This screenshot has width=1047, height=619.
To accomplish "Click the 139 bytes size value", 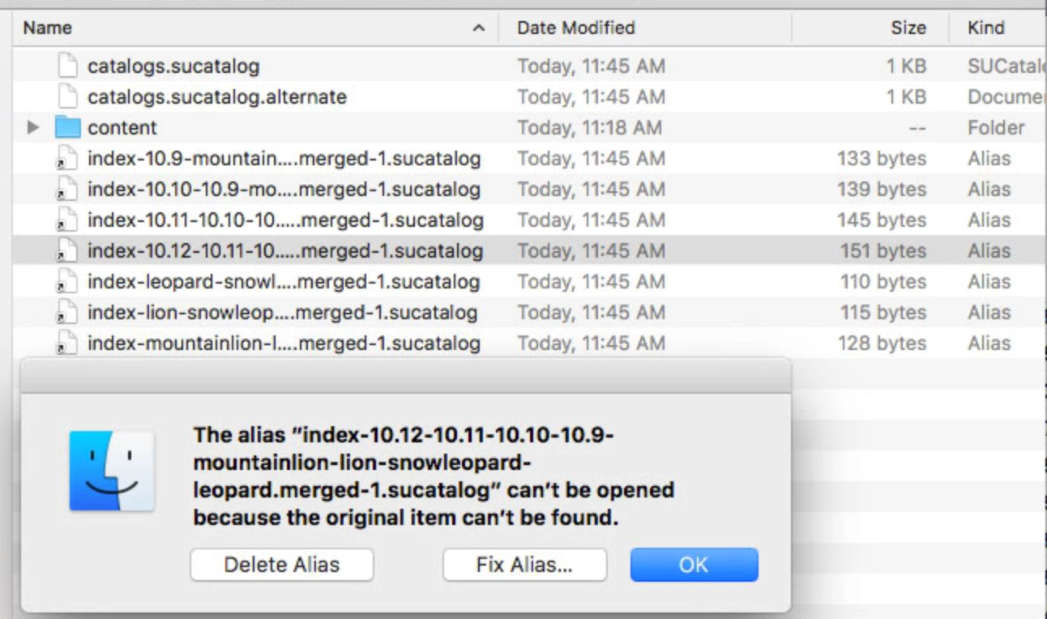I will 882,189.
